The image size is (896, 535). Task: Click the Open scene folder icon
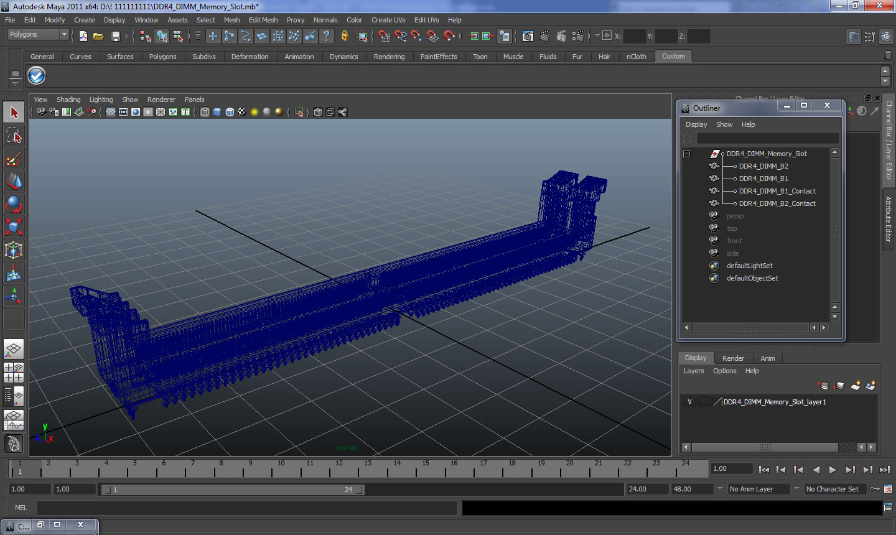pyautogui.click(x=98, y=36)
